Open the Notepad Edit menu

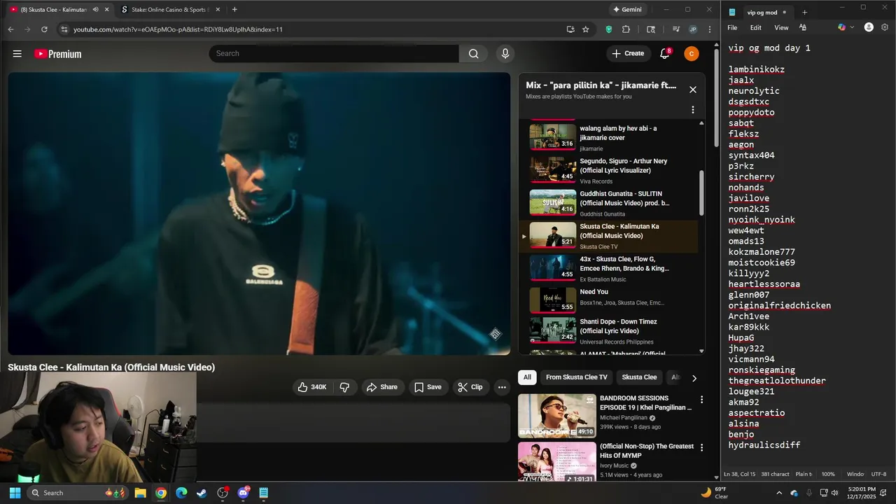[x=756, y=27]
